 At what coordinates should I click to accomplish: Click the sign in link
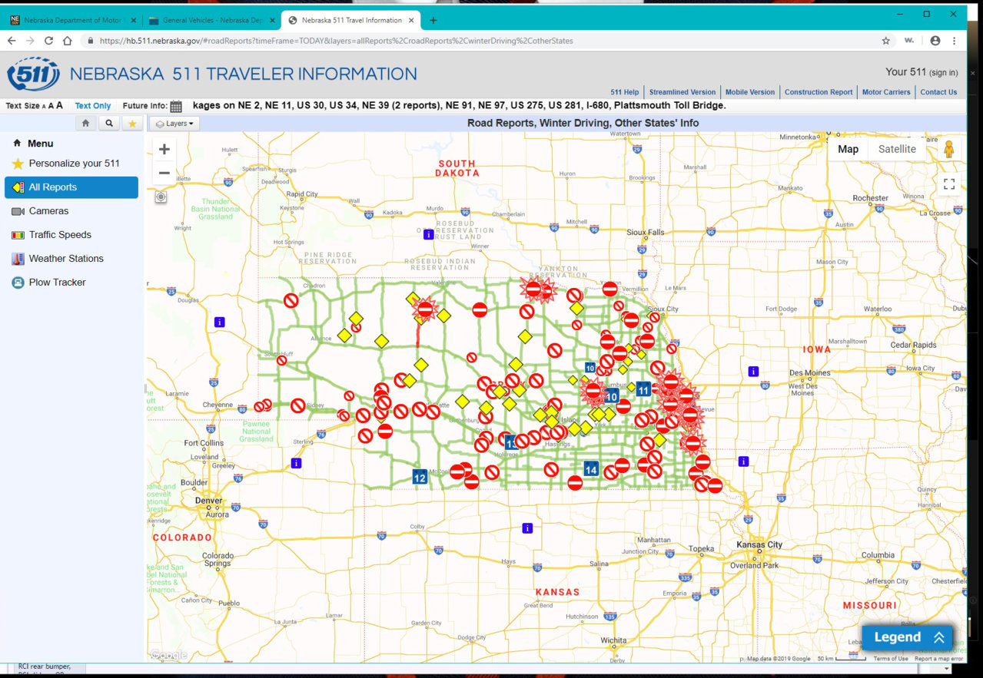pyautogui.click(x=944, y=73)
